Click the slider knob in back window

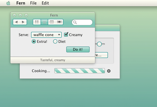coord(99,44)
